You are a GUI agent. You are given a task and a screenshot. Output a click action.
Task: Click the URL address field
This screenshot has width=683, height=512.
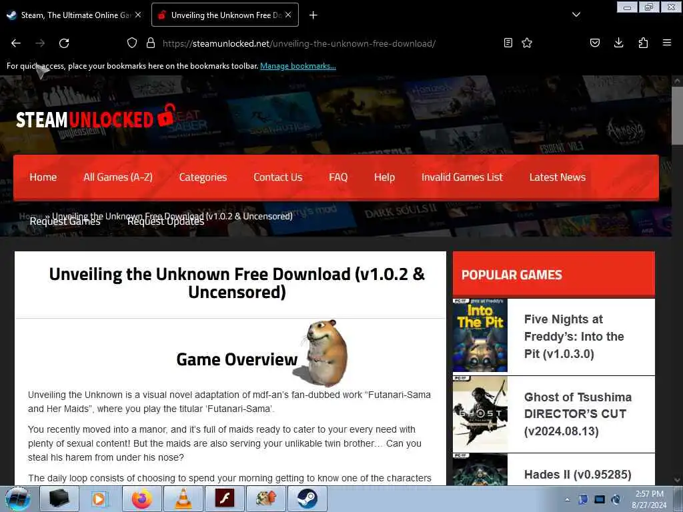[x=299, y=43]
